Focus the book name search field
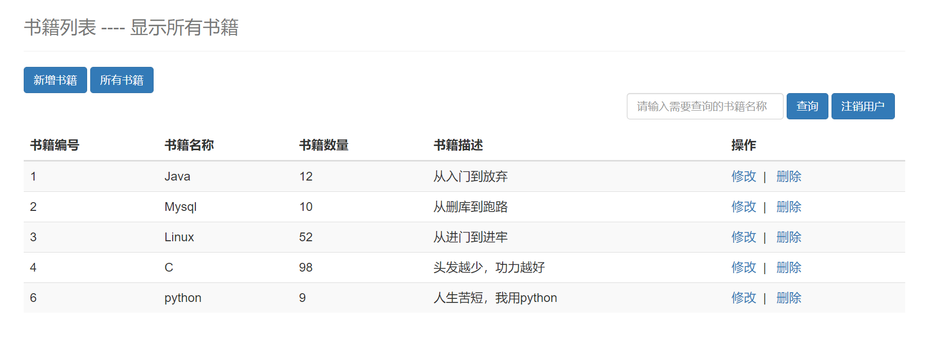This screenshot has width=931, height=340. [705, 106]
